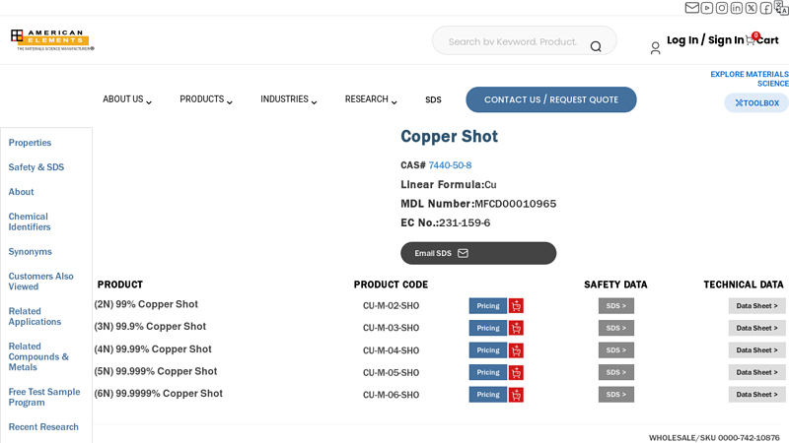Open the language translate icon
Viewport: 789px width, 443px height.
coord(781,7)
